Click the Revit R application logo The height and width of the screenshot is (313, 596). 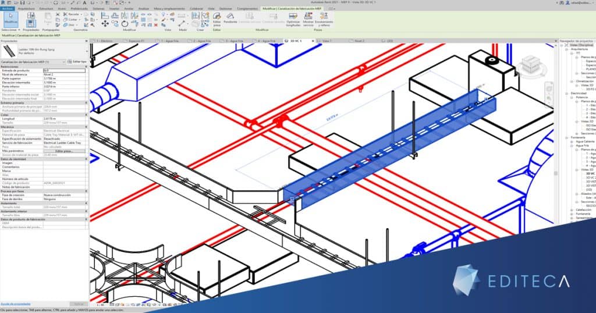coord(3,3)
